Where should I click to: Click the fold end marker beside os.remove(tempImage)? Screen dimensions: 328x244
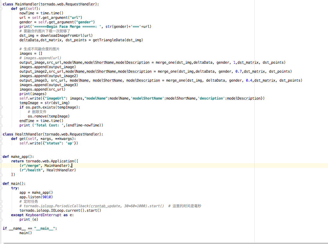(1, 116)
